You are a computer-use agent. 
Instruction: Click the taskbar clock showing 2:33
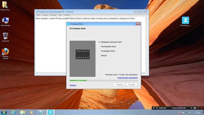point(198,112)
